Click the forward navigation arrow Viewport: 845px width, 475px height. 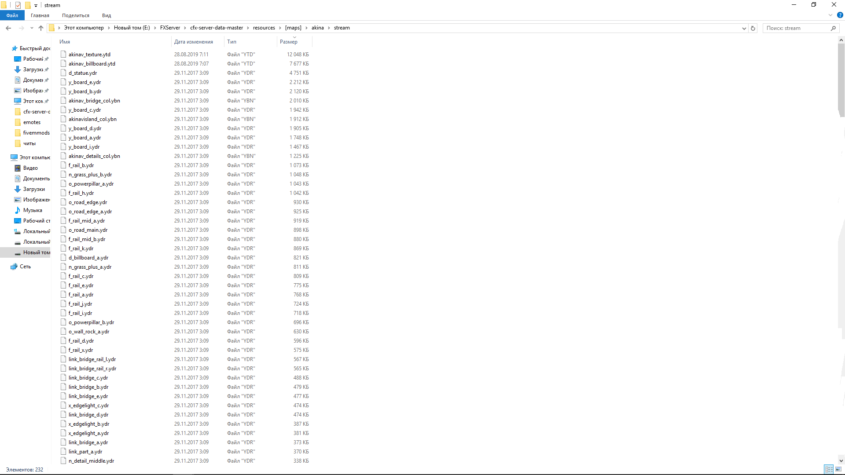(x=21, y=28)
